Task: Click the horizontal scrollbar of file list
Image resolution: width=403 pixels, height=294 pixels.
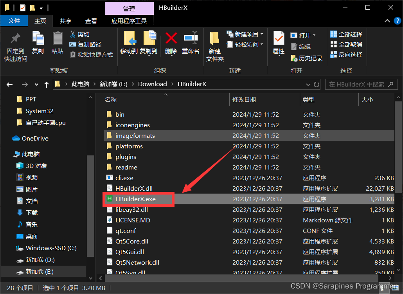Action: [241, 278]
